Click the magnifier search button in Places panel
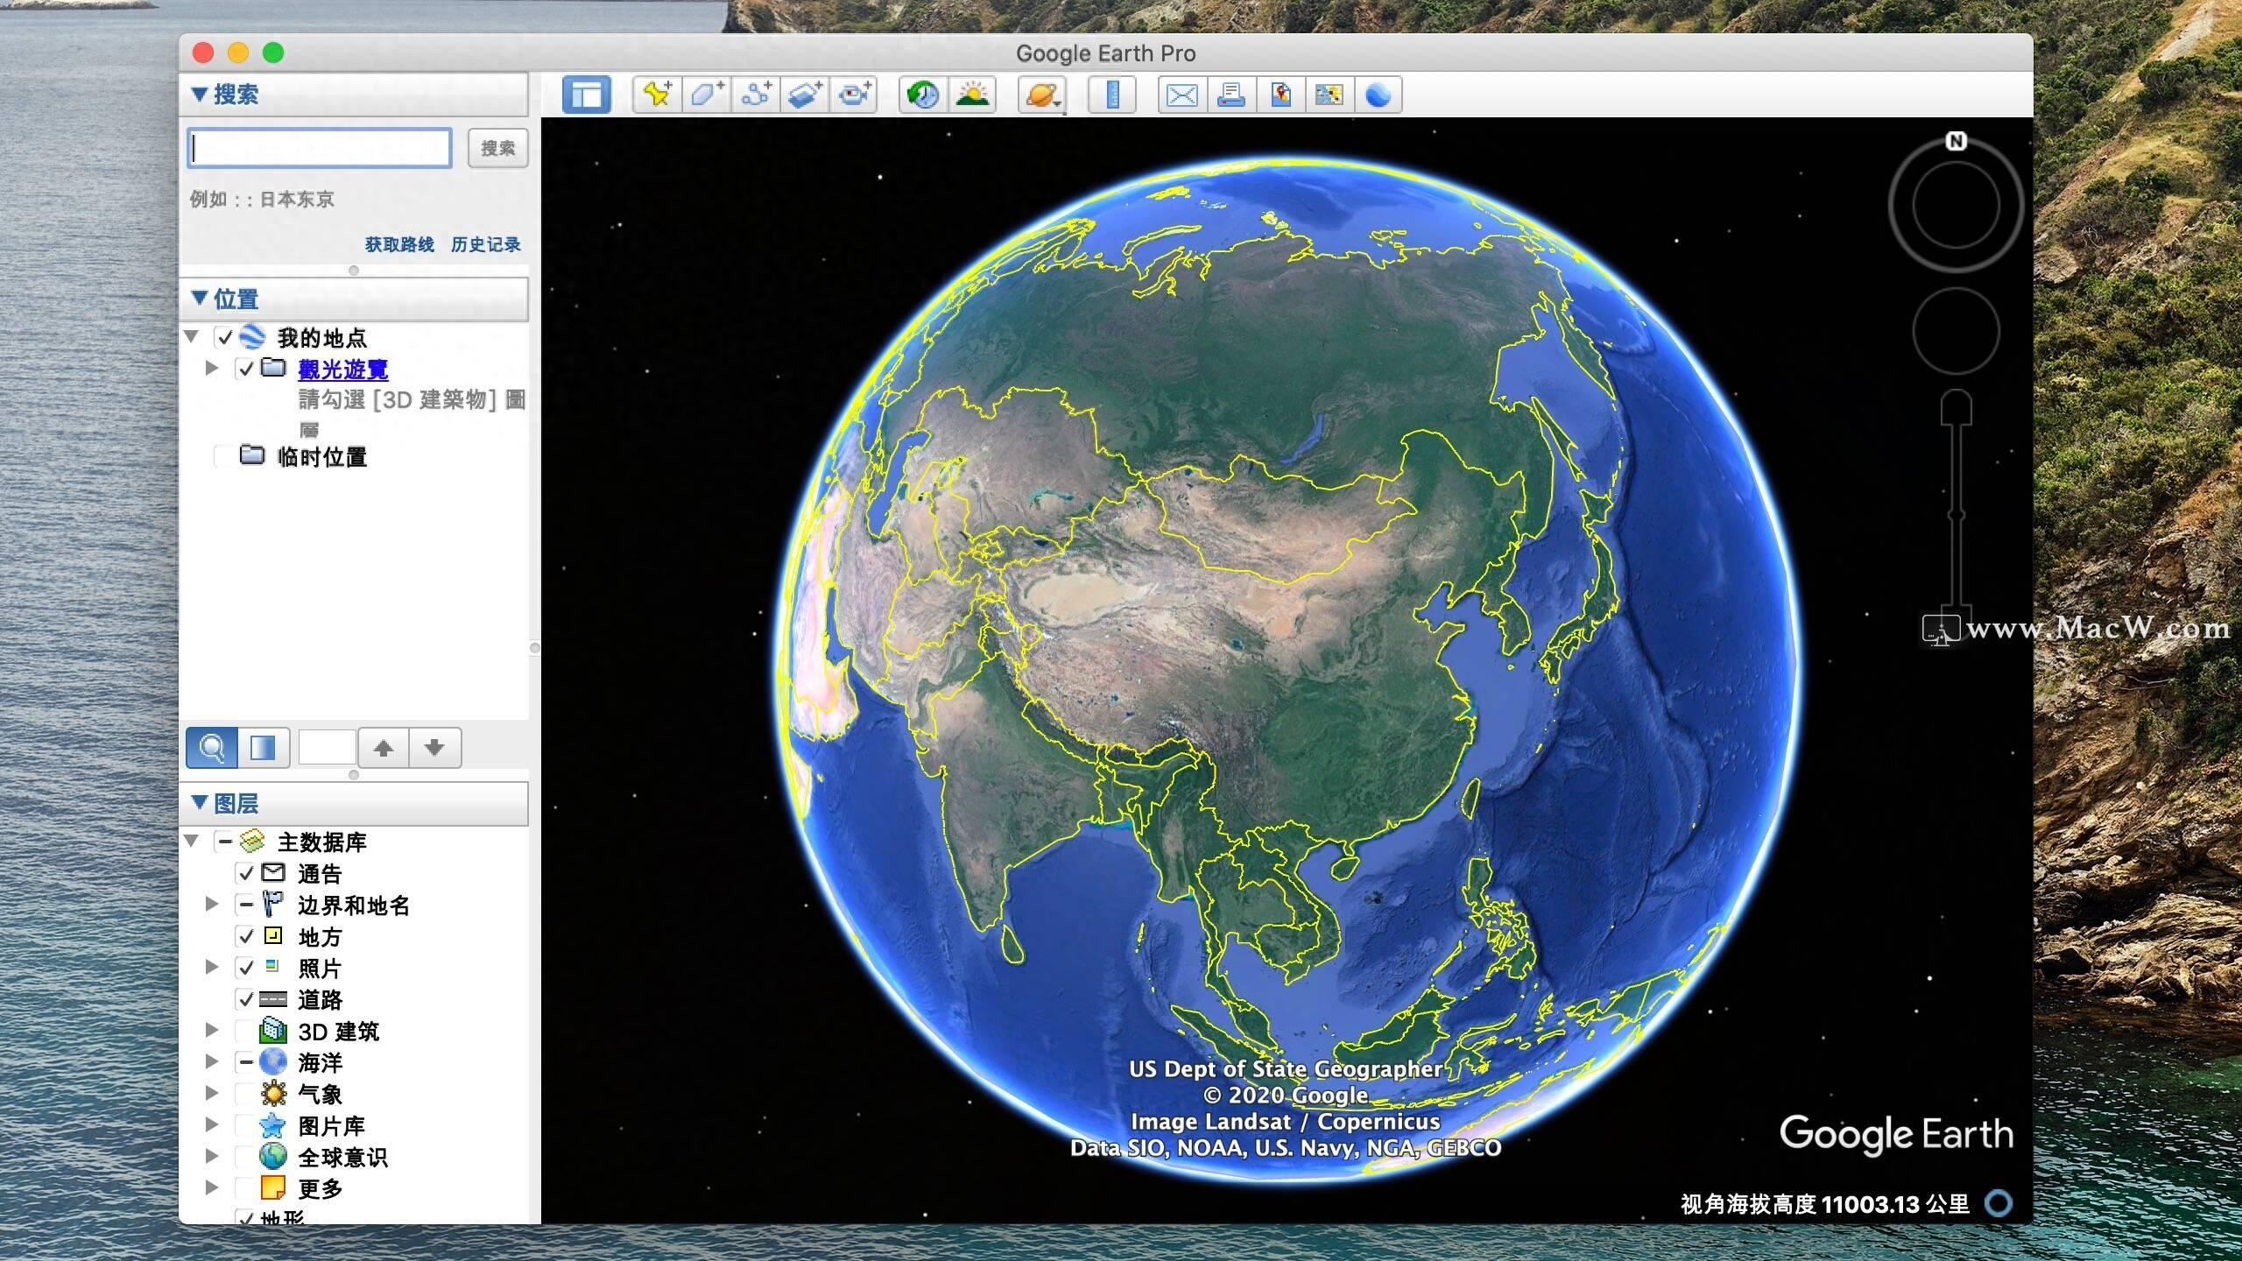2242x1261 pixels. (x=212, y=748)
